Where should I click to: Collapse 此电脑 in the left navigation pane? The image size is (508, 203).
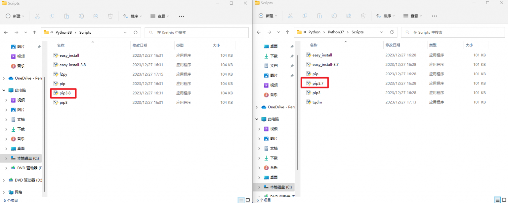pos(3,90)
